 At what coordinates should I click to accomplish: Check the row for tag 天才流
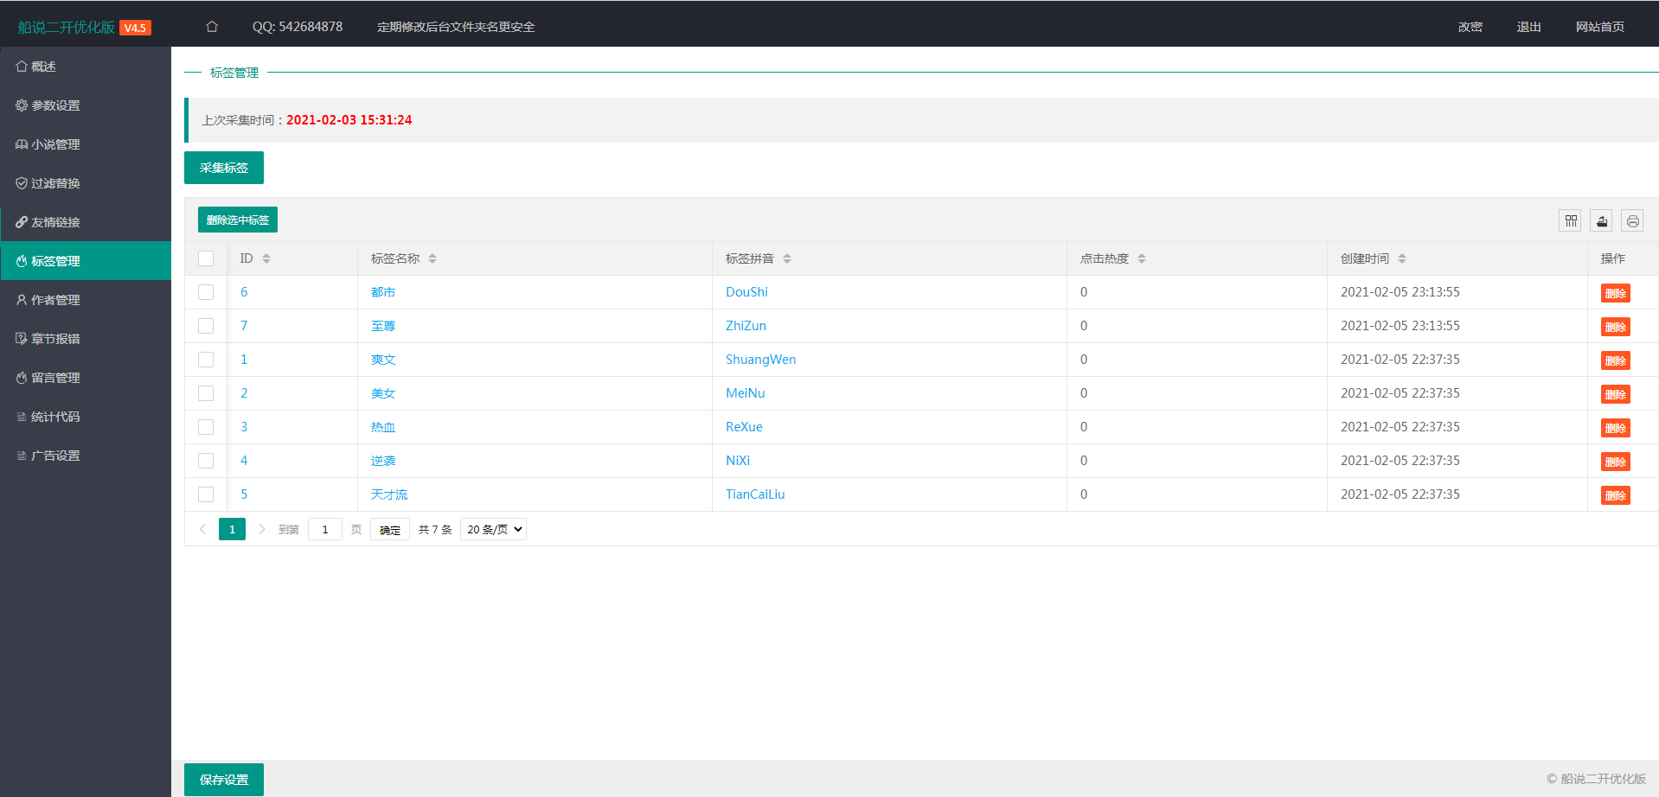(206, 494)
